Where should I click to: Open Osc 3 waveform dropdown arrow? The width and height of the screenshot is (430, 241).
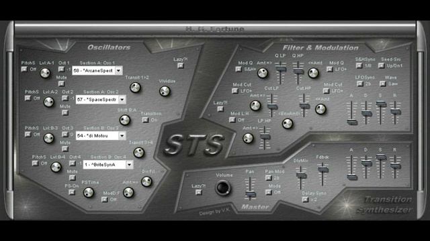(x=122, y=136)
